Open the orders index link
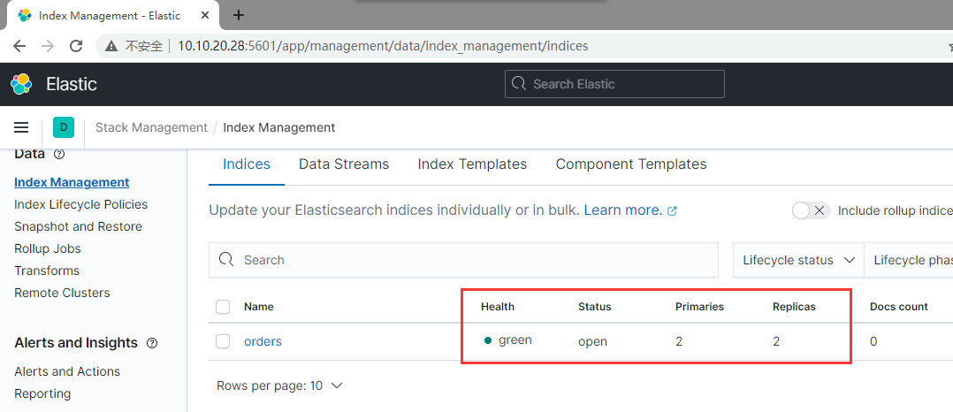The image size is (953, 412). 263,341
